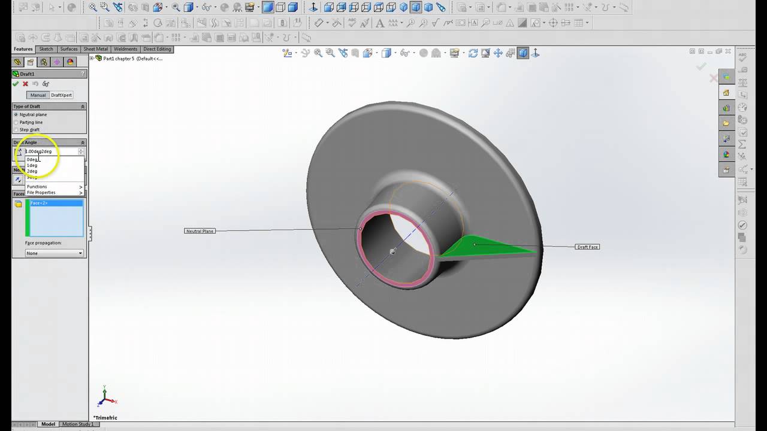
Task: Adjust draft angle with spinner arrows
Action: 81,151
